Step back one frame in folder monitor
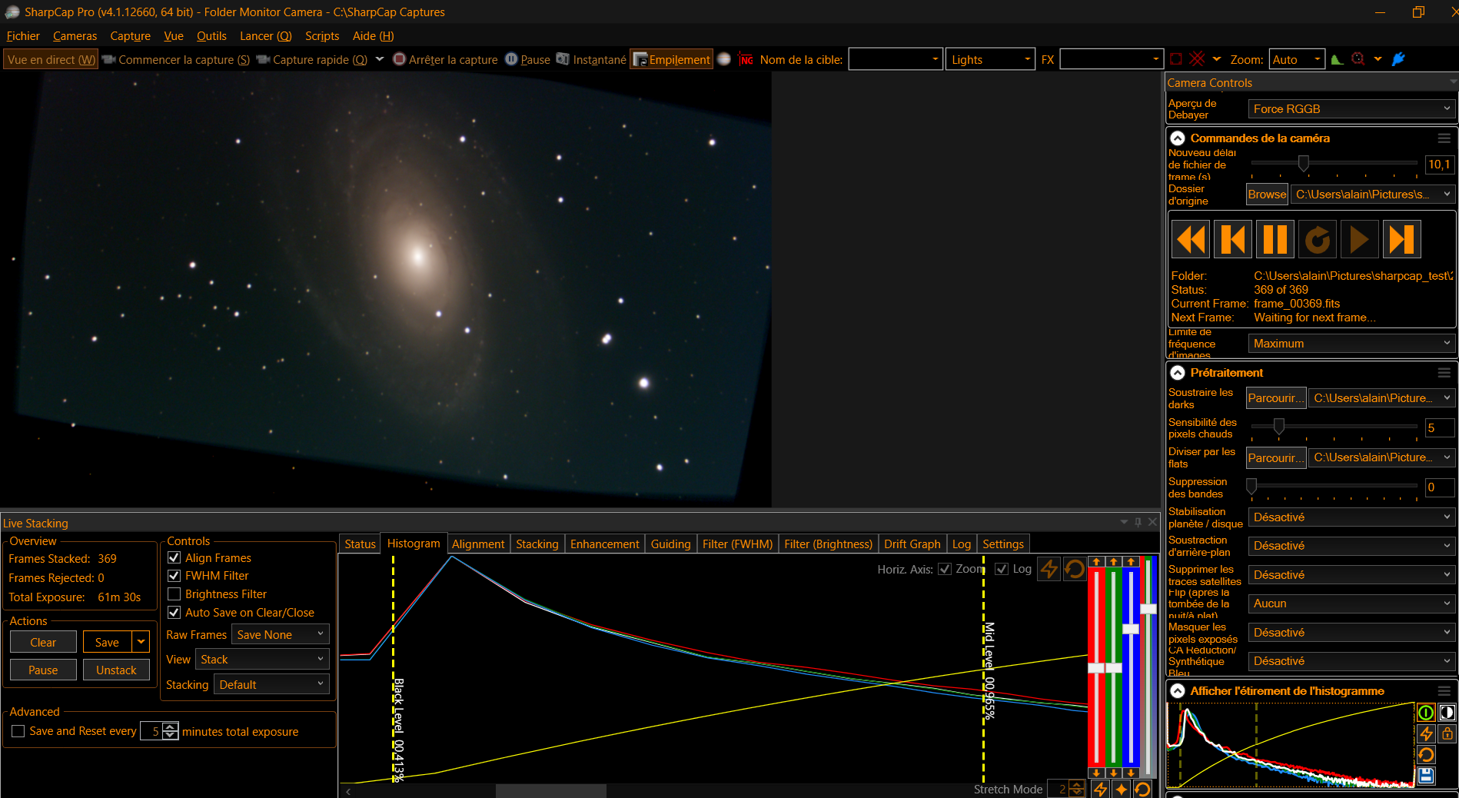Image resolution: width=1459 pixels, height=798 pixels. (1233, 240)
